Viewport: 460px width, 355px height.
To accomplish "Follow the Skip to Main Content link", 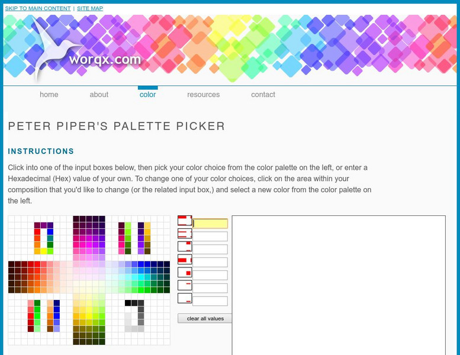I will pyautogui.click(x=38, y=9).
